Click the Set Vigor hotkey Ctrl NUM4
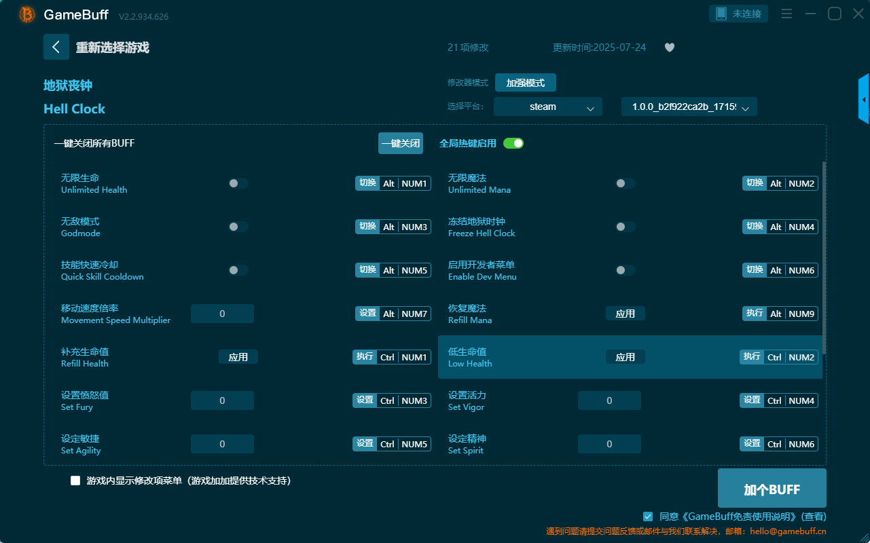 click(779, 400)
